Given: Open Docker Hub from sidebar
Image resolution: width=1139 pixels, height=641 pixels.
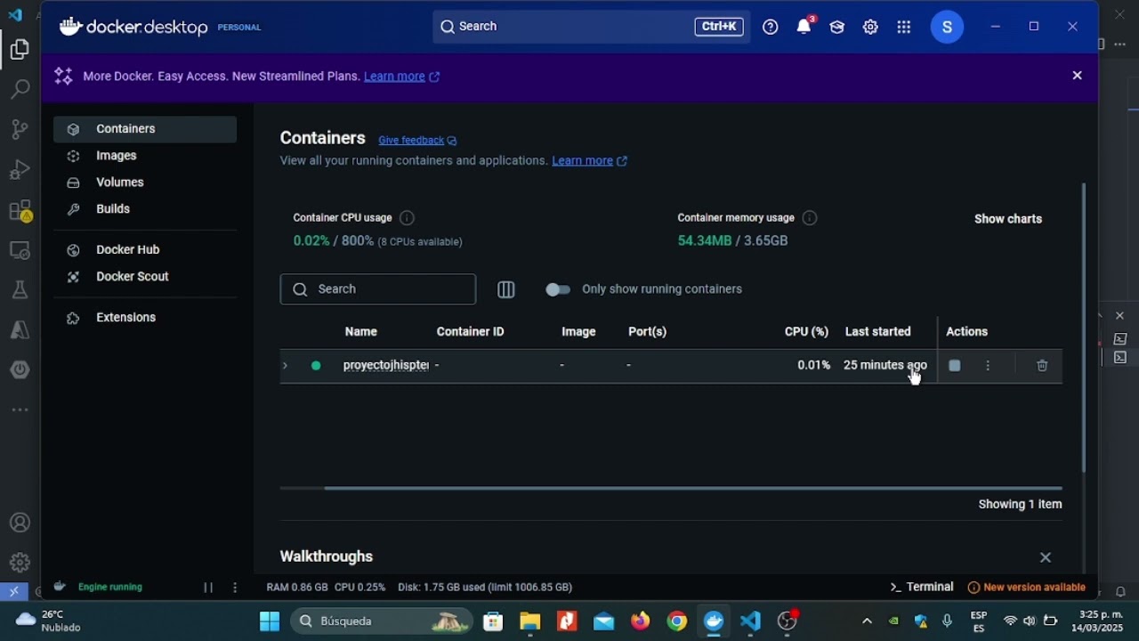Looking at the screenshot, I should [145, 250].
